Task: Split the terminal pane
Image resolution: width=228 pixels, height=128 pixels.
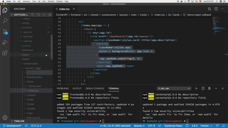Action: click(x=203, y=89)
